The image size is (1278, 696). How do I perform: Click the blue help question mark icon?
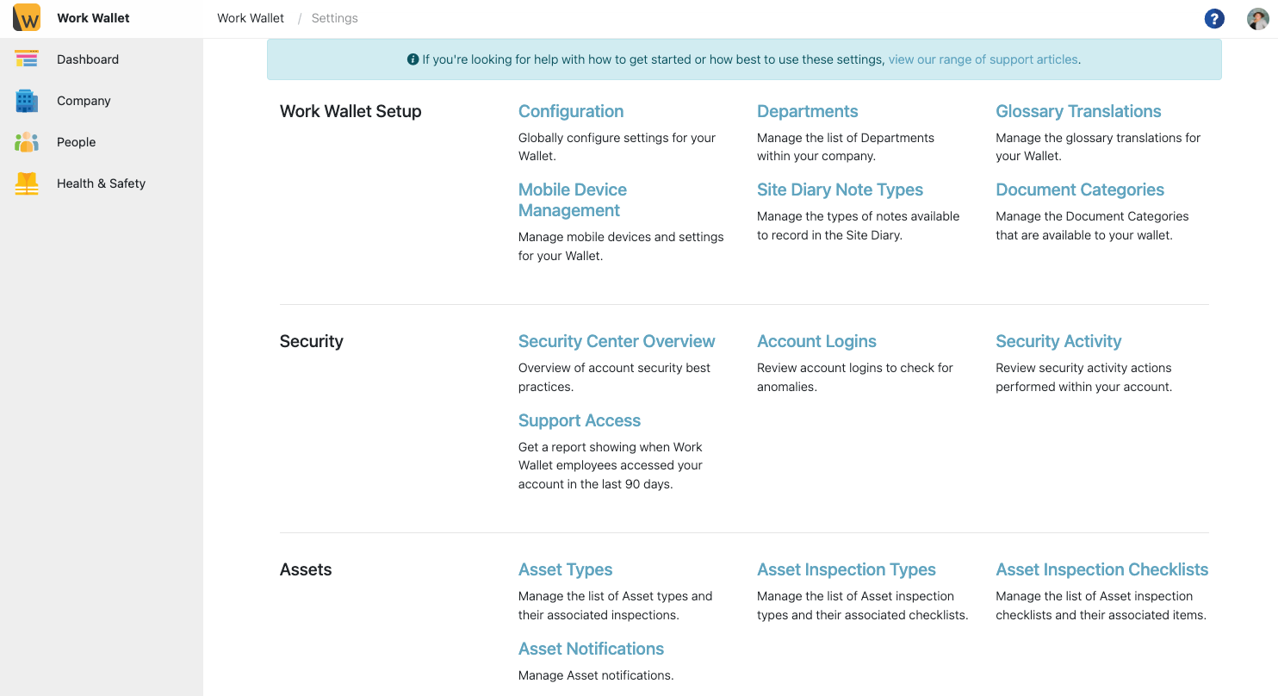(1214, 18)
